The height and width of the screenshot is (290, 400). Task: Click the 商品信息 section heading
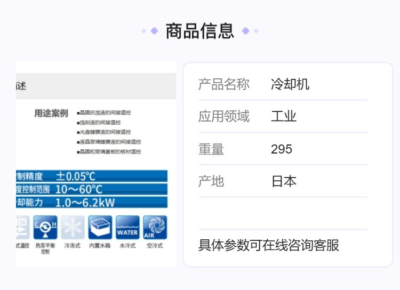point(199,31)
